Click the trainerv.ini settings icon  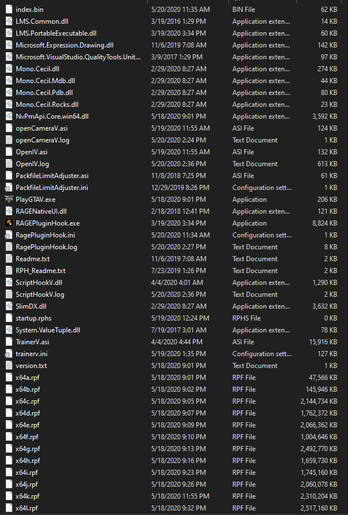click(8, 354)
